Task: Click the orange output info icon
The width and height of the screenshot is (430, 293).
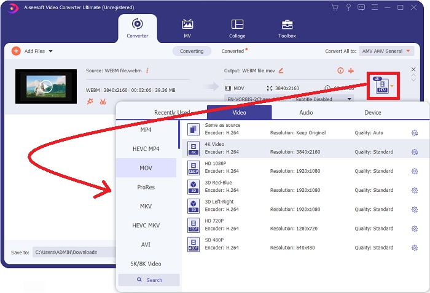Action: coord(340,70)
